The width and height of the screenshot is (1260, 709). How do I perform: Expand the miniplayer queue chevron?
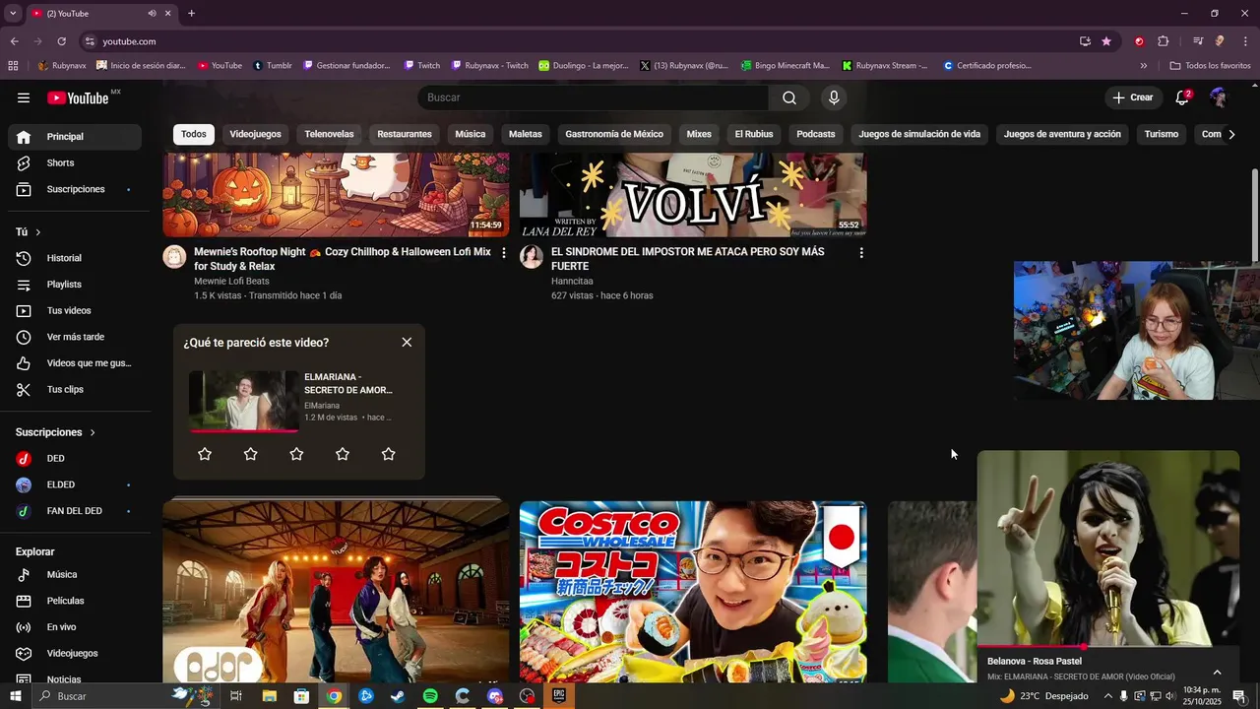point(1217,673)
